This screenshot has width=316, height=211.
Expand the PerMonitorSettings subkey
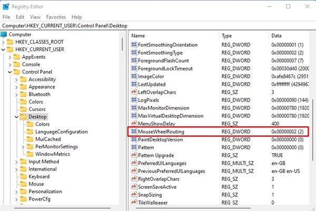[23, 147]
